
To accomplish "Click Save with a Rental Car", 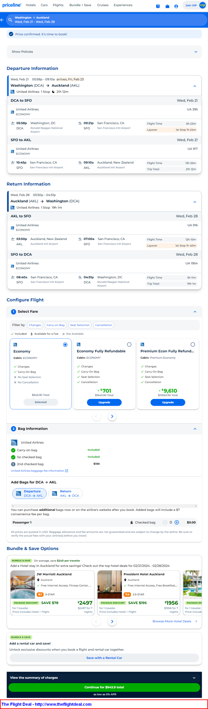I will click(104, 658).
